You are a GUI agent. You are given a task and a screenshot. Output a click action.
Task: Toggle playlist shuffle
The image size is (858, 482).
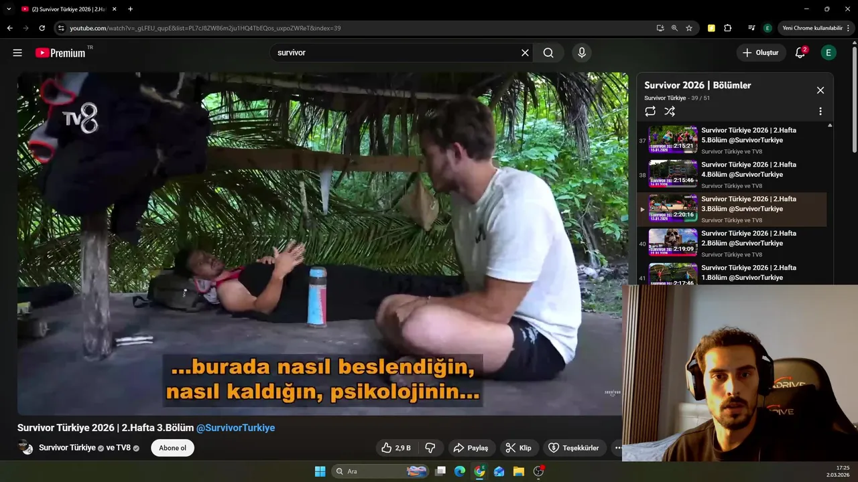click(670, 111)
